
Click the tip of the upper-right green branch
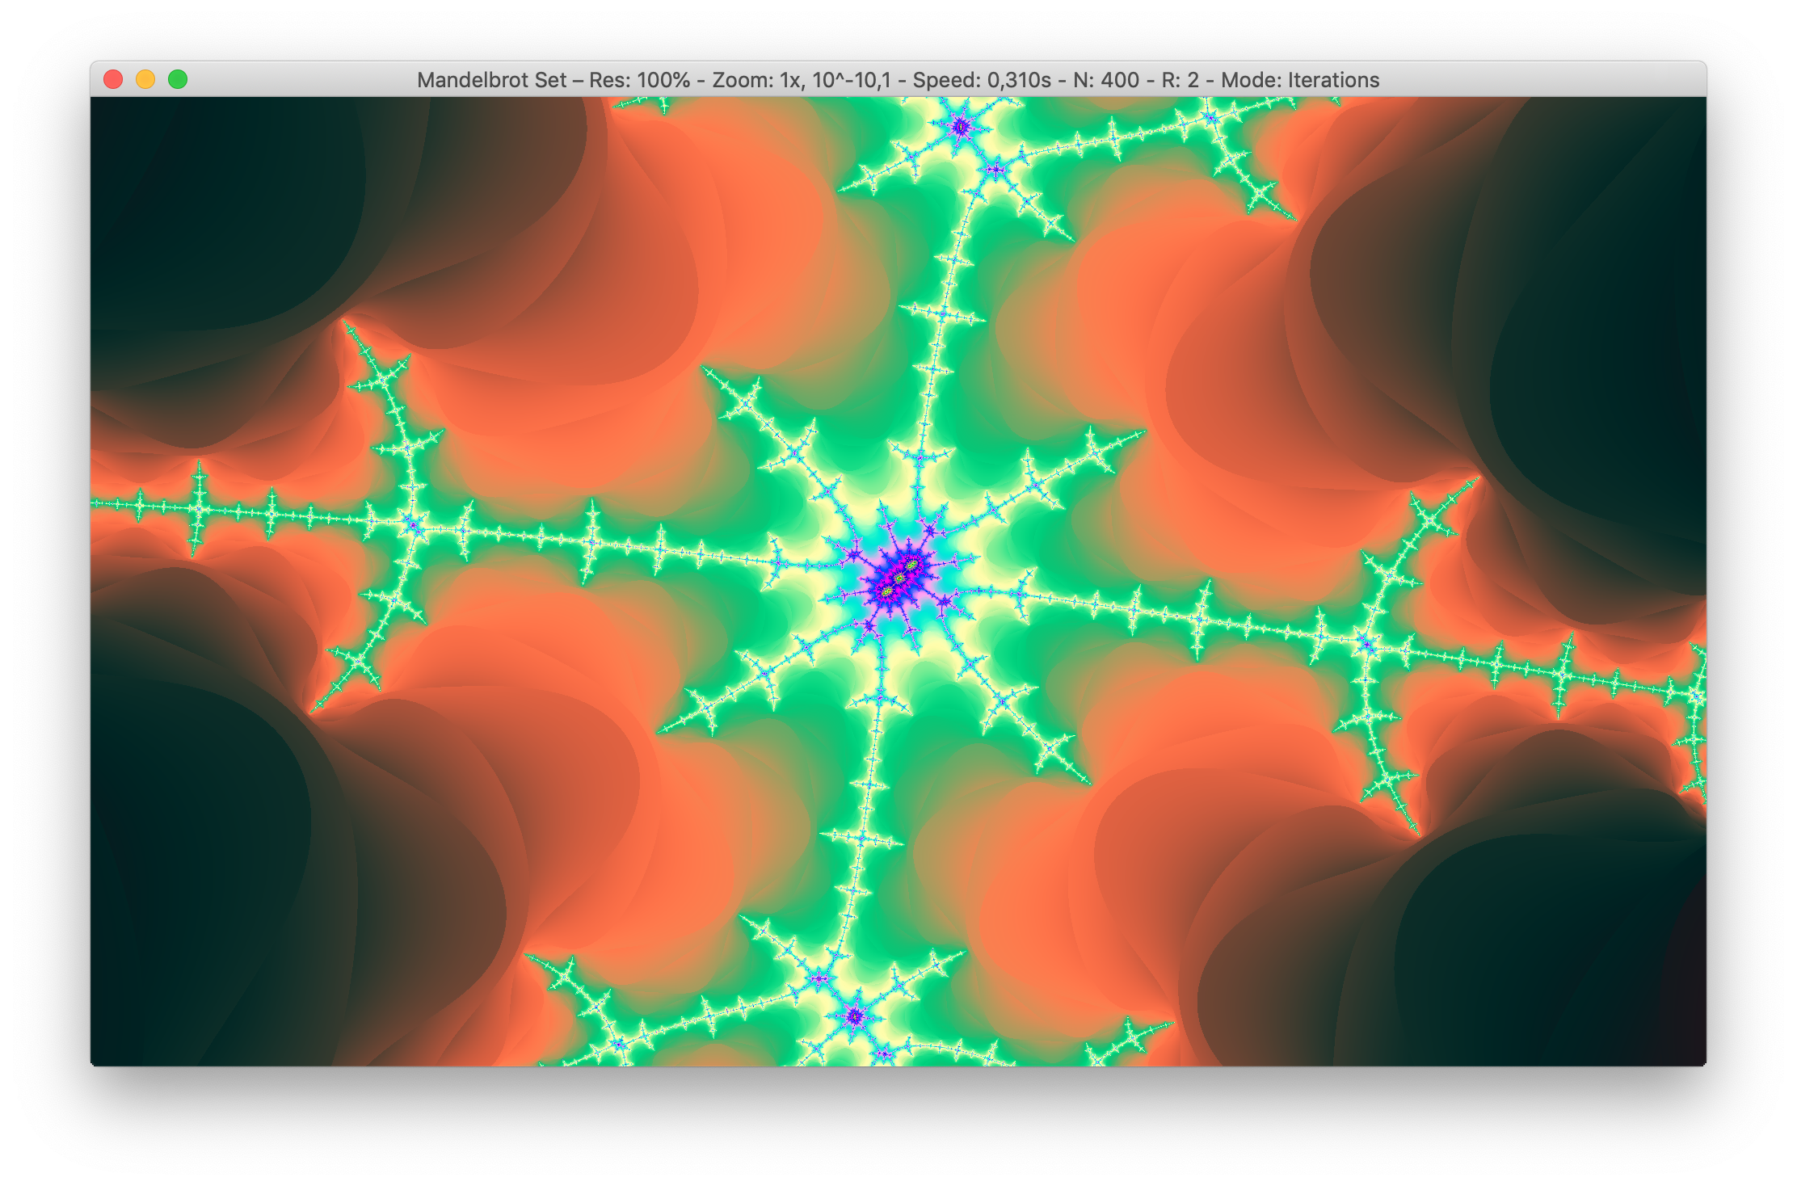click(1477, 479)
